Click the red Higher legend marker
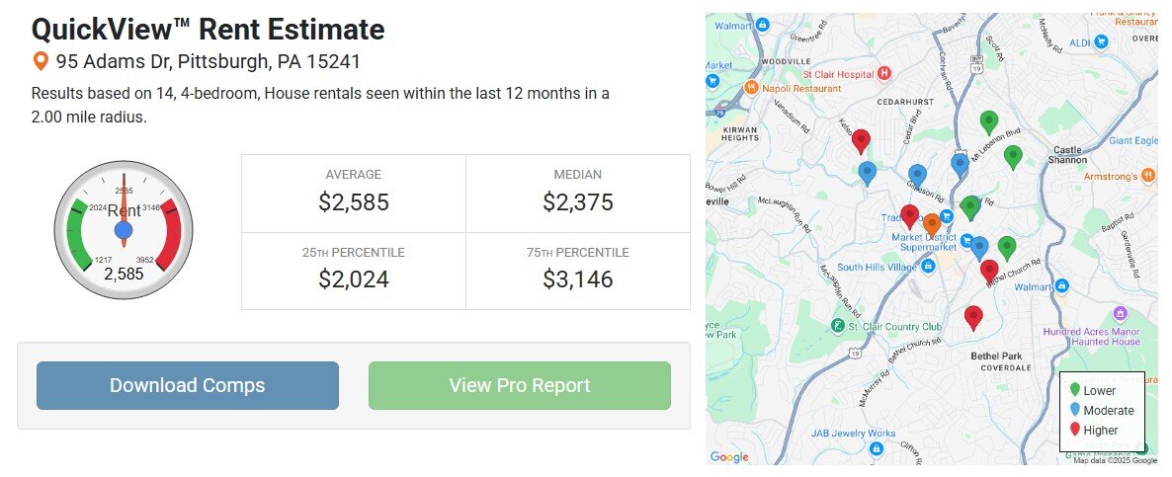Image resolution: width=1172 pixels, height=477 pixels. 1075,430
